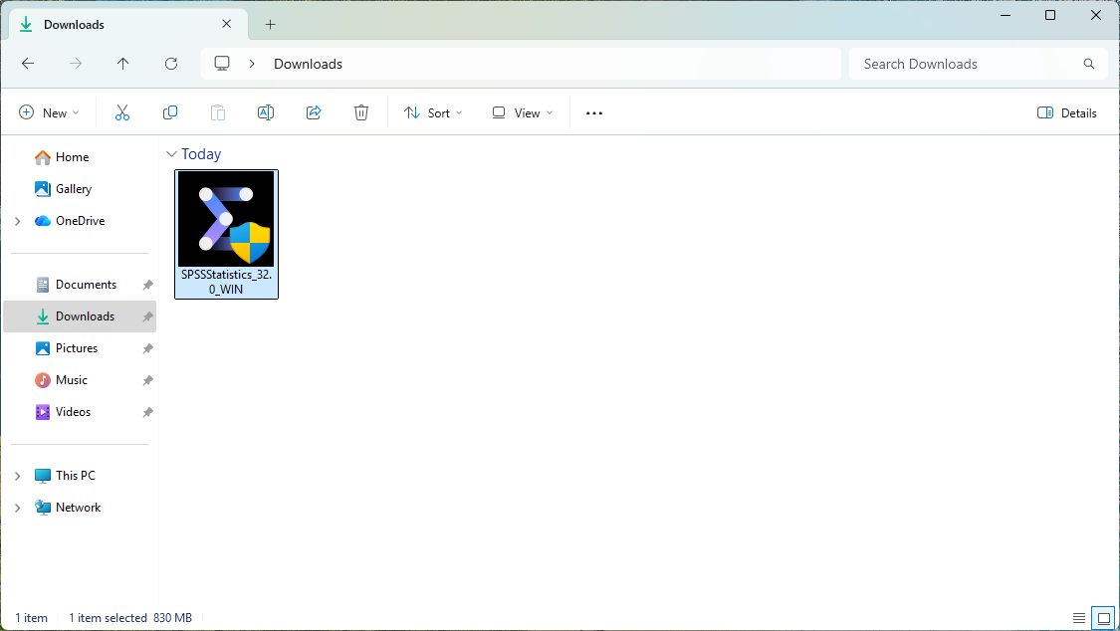Click the pin icon beside Music
This screenshot has width=1120, height=631.
148,380
